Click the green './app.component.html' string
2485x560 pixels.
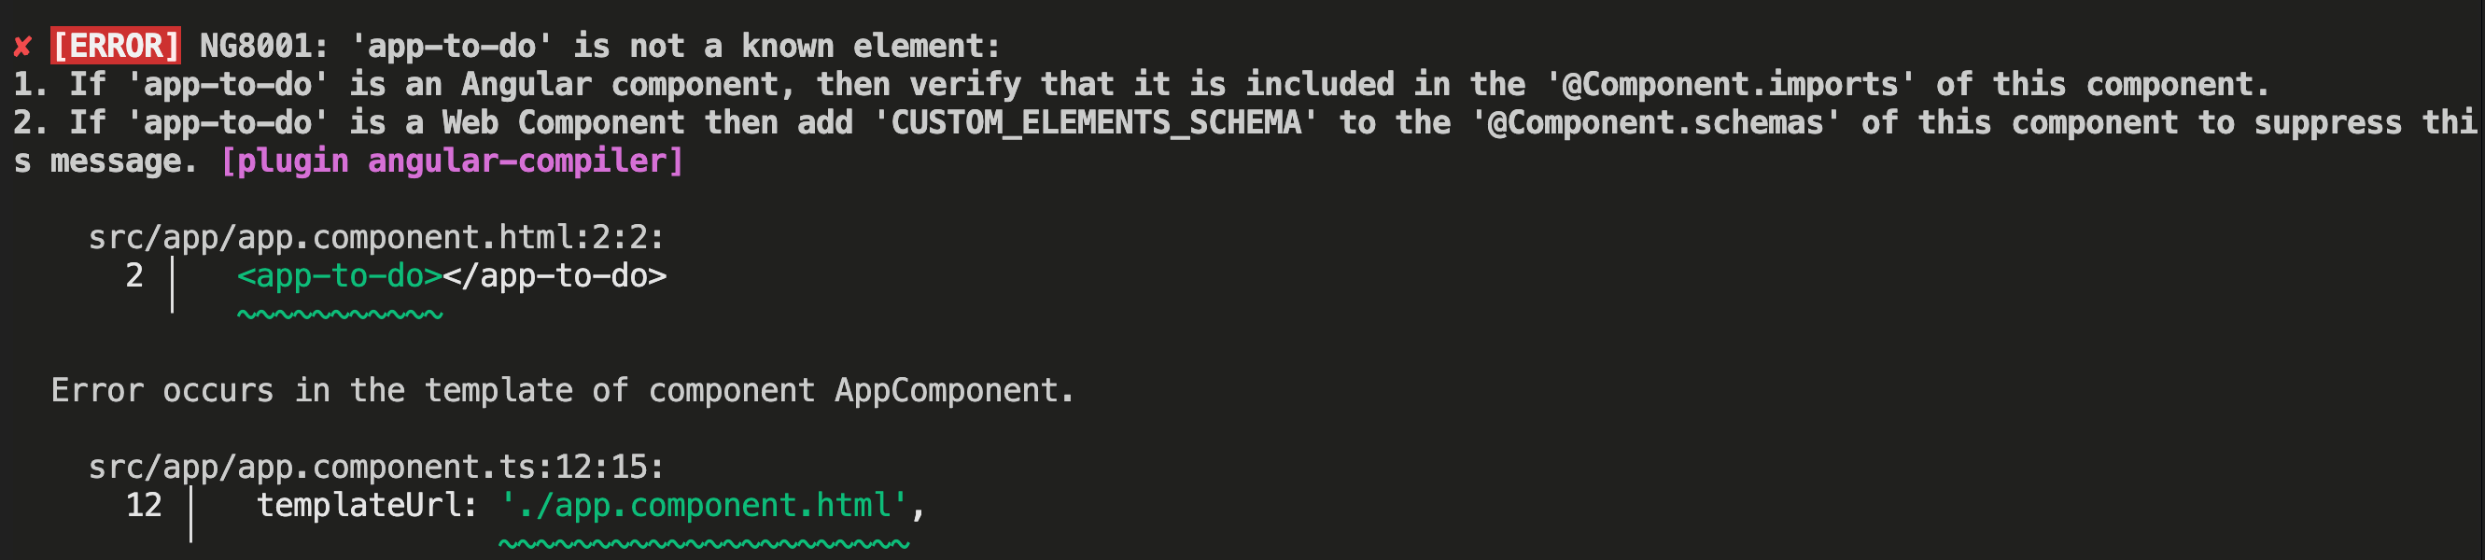click(704, 506)
